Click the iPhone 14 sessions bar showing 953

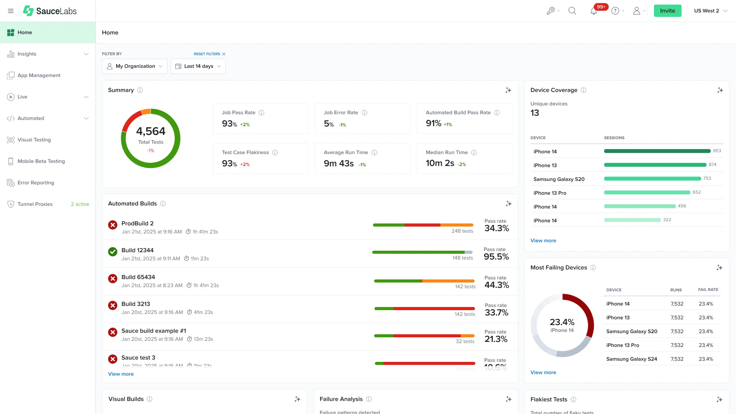tap(657, 151)
